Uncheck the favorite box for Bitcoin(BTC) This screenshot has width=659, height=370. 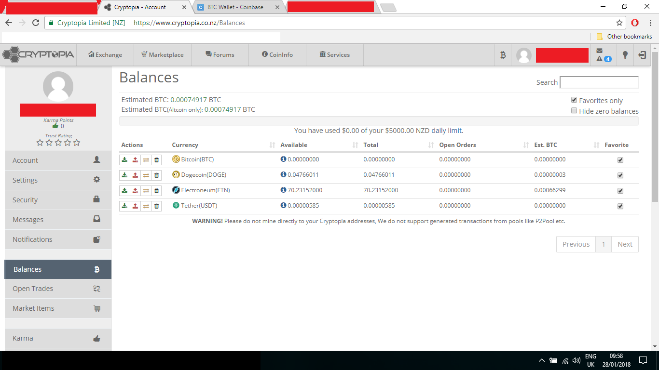point(620,160)
